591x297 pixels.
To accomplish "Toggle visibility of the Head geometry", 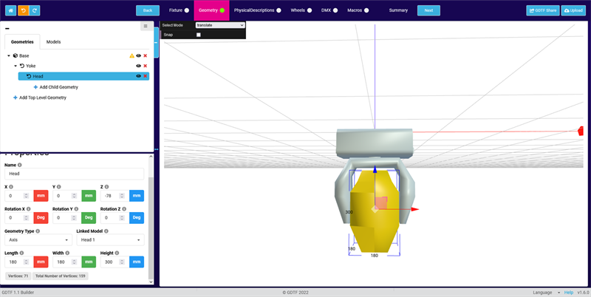I will (138, 76).
